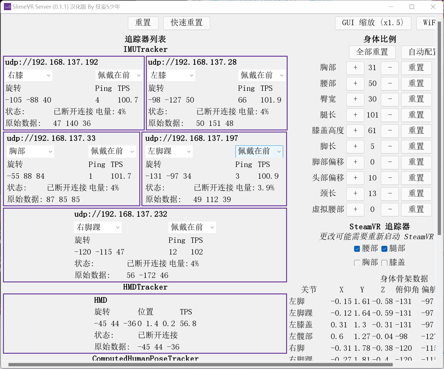Increase 脚部偏移 with plus button
The width and height of the screenshot is (444, 369).
355,162
